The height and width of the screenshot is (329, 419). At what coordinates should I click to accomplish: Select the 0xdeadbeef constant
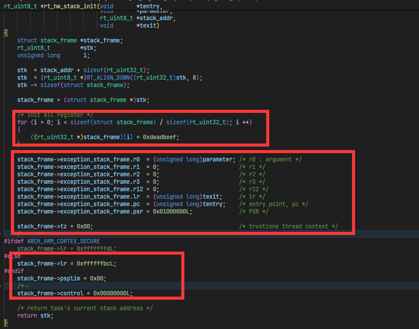coord(159,137)
